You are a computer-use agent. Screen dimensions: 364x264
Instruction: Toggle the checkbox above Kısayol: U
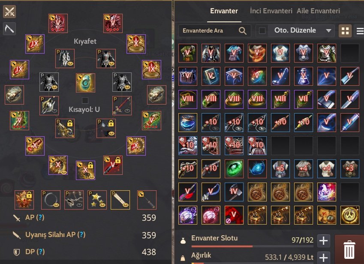click(85, 100)
